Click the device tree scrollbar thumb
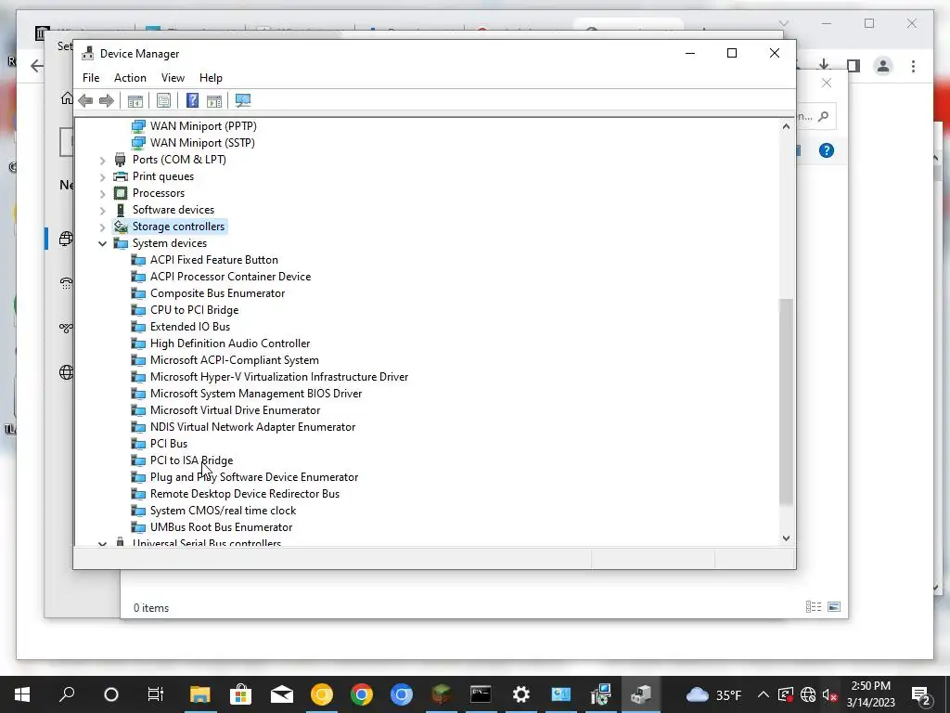The height and width of the screenshot is (713, 950). click(786, 401)
